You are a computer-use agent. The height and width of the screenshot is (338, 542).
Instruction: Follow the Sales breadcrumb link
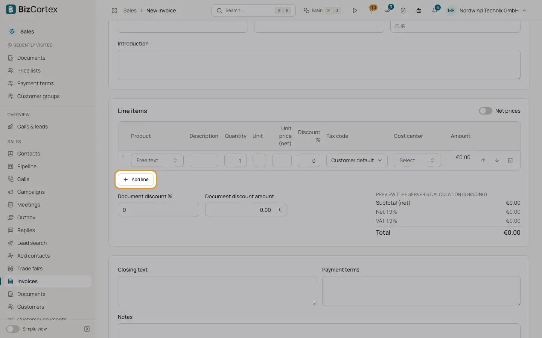tap(130, 11)
